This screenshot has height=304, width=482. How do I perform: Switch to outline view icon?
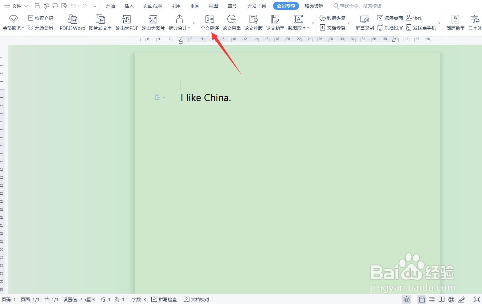click(x=432, y=299)
